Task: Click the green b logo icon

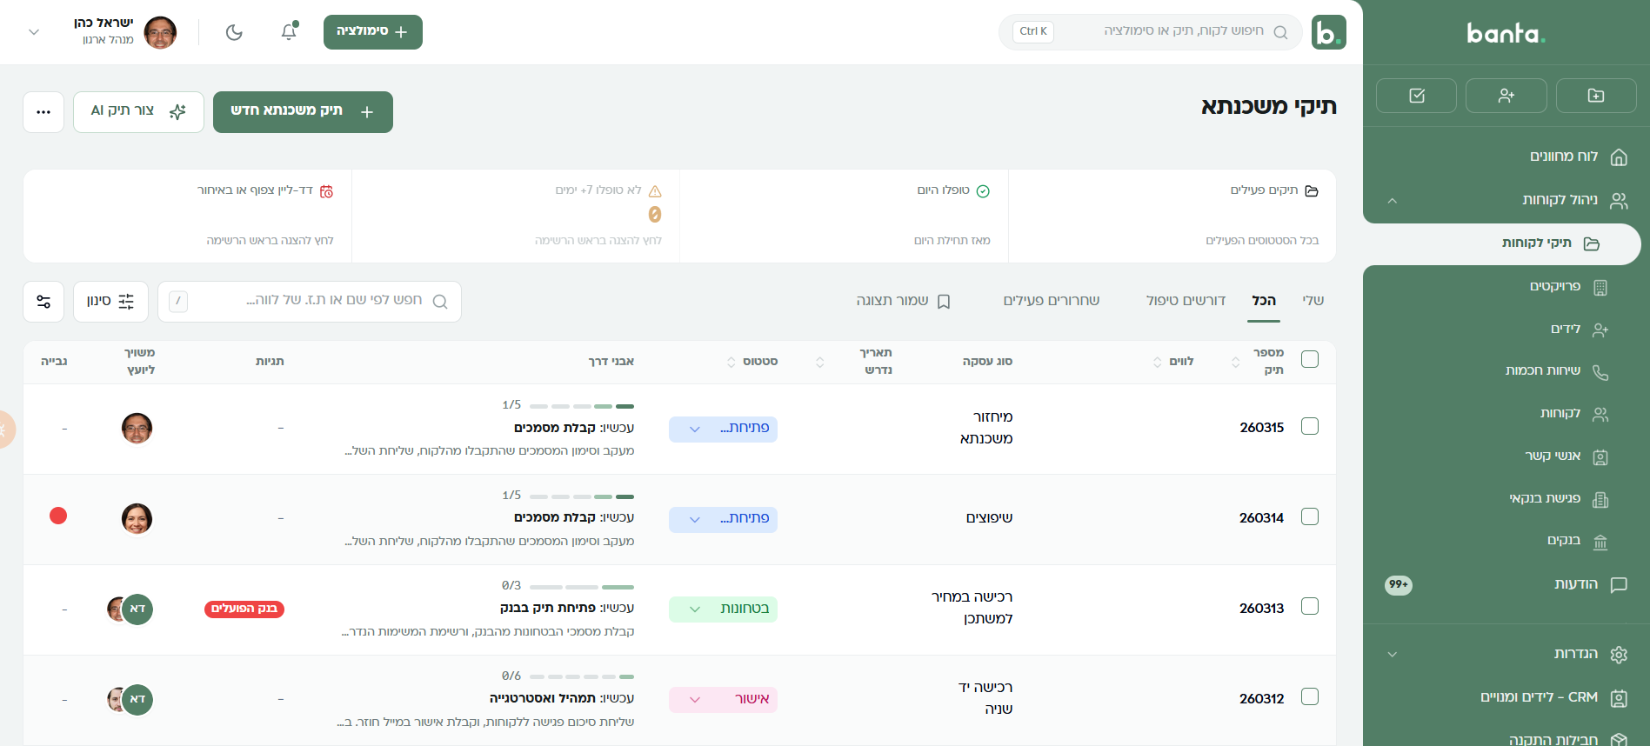Action: [x=1328, y=32]
